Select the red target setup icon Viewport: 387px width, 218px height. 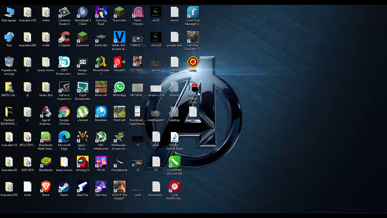click(193, 64)
